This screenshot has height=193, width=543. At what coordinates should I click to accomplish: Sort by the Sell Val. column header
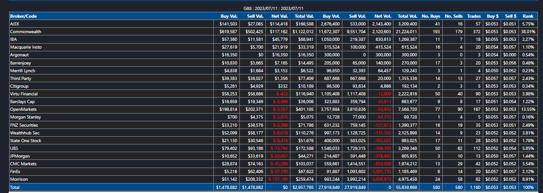255,16
